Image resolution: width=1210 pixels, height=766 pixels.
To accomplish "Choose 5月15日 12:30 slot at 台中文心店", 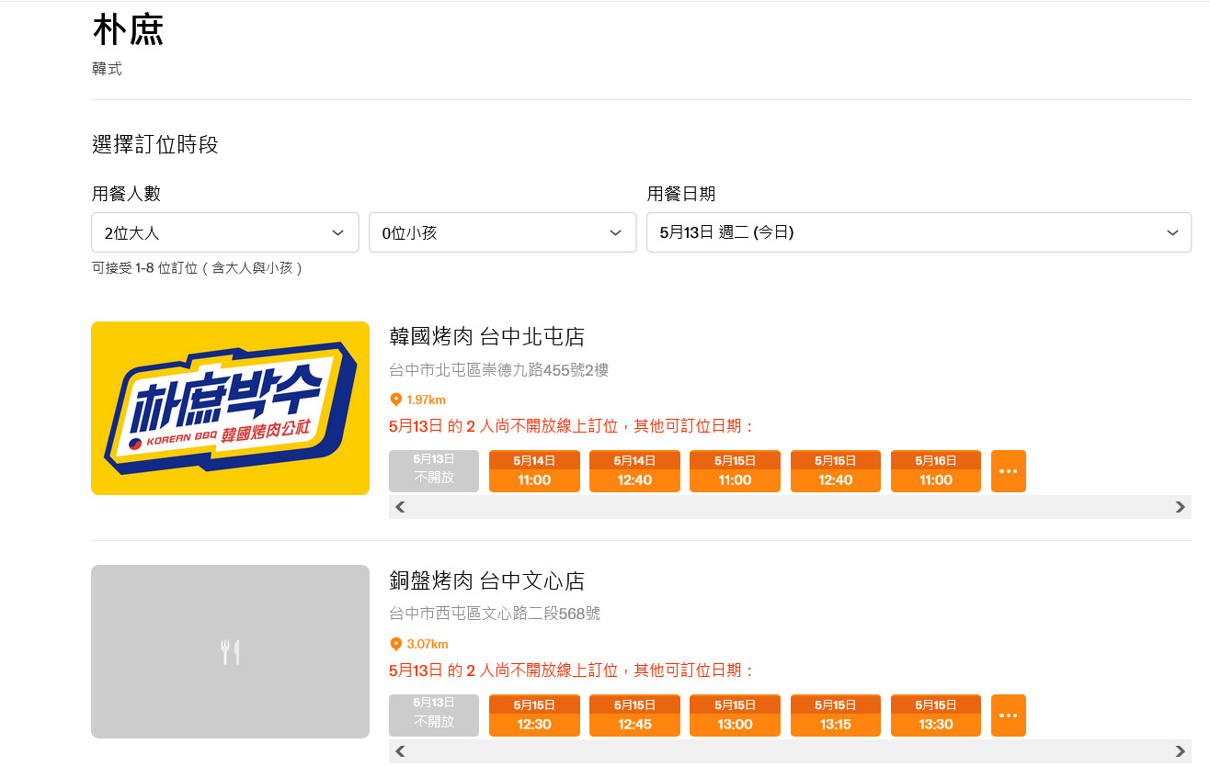I will 534,715.
